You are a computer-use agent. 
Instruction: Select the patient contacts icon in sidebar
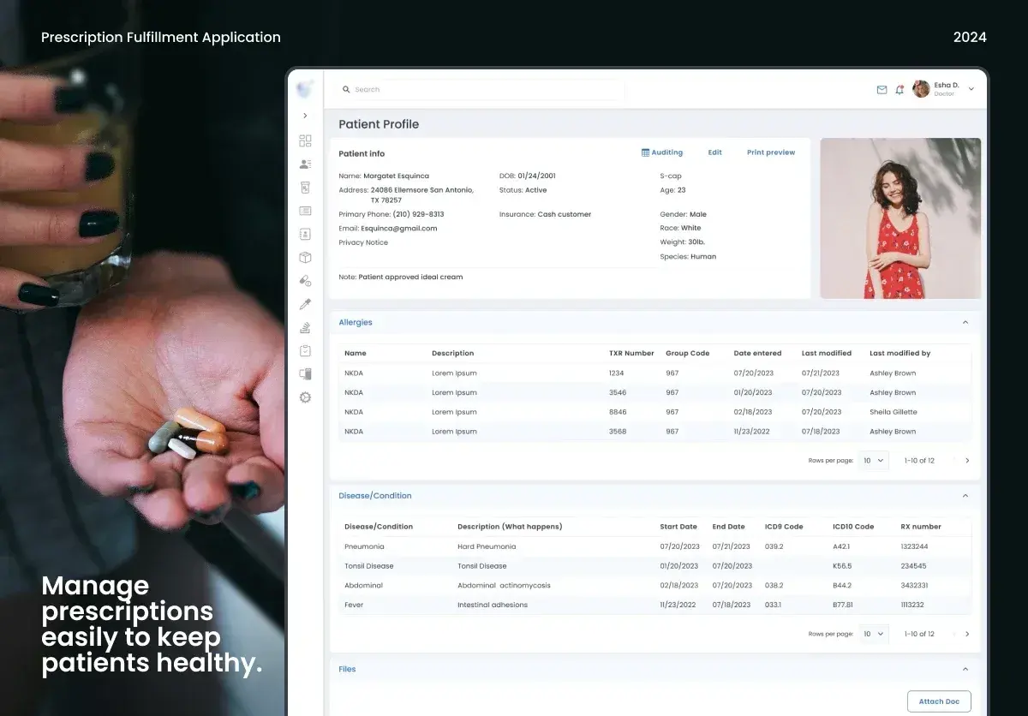click(305, 164)
